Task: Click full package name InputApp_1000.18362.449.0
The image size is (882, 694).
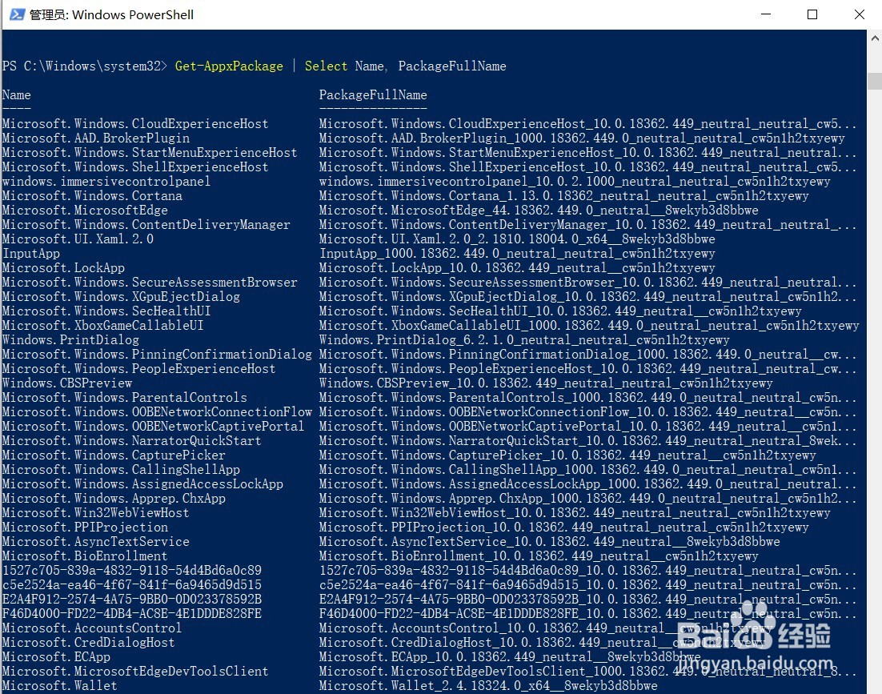Action: (x=517, y=254)
